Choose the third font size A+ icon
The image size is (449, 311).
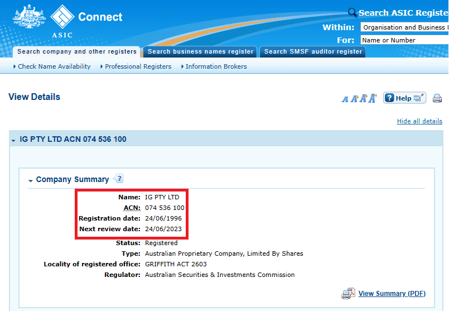[364, 98]
